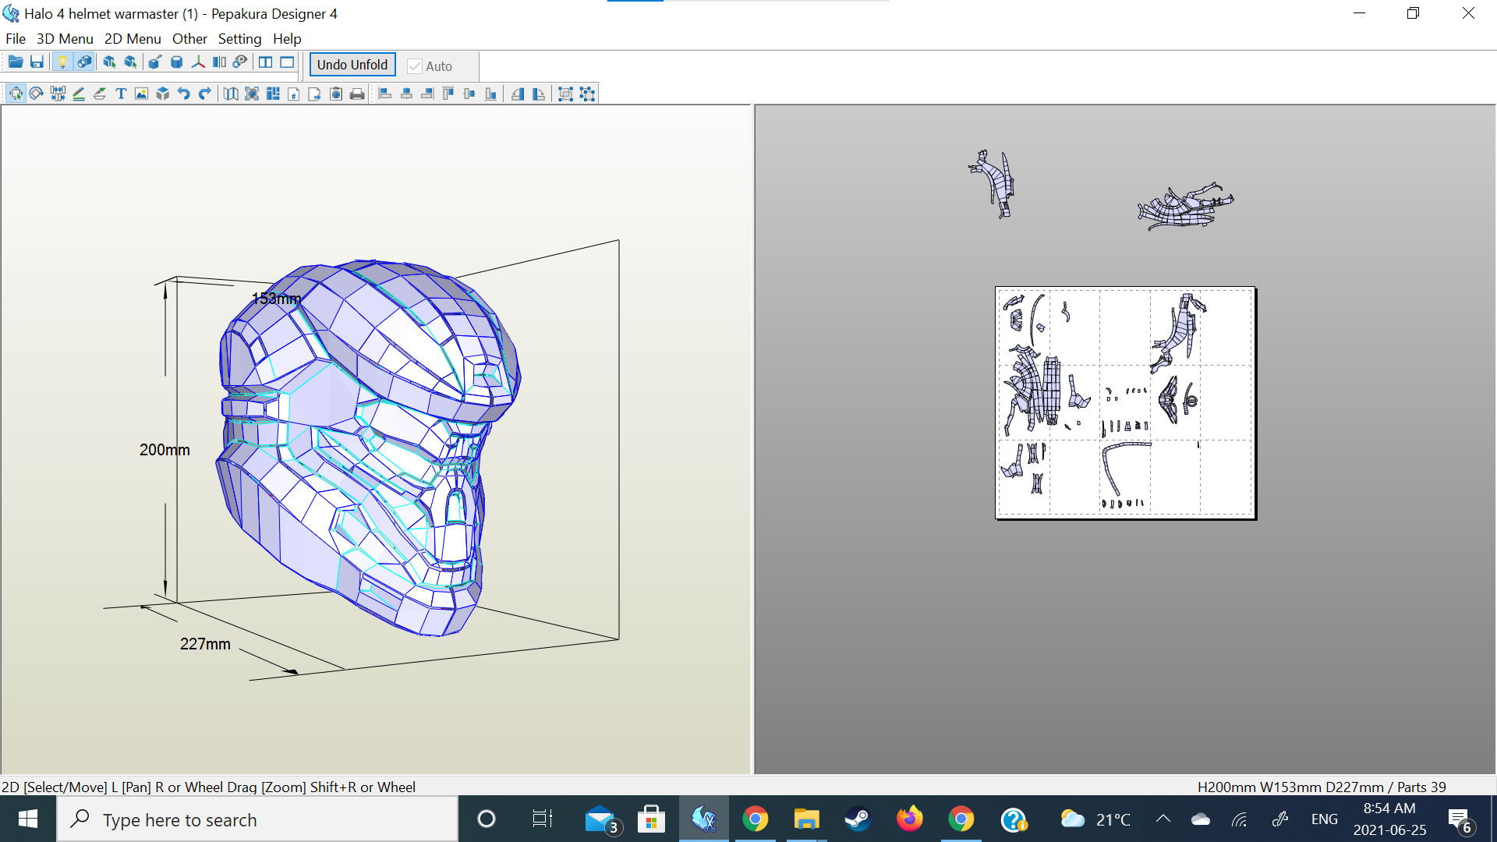Toggle the XYZ axis display icon
1497x842 pixels.
198,62
